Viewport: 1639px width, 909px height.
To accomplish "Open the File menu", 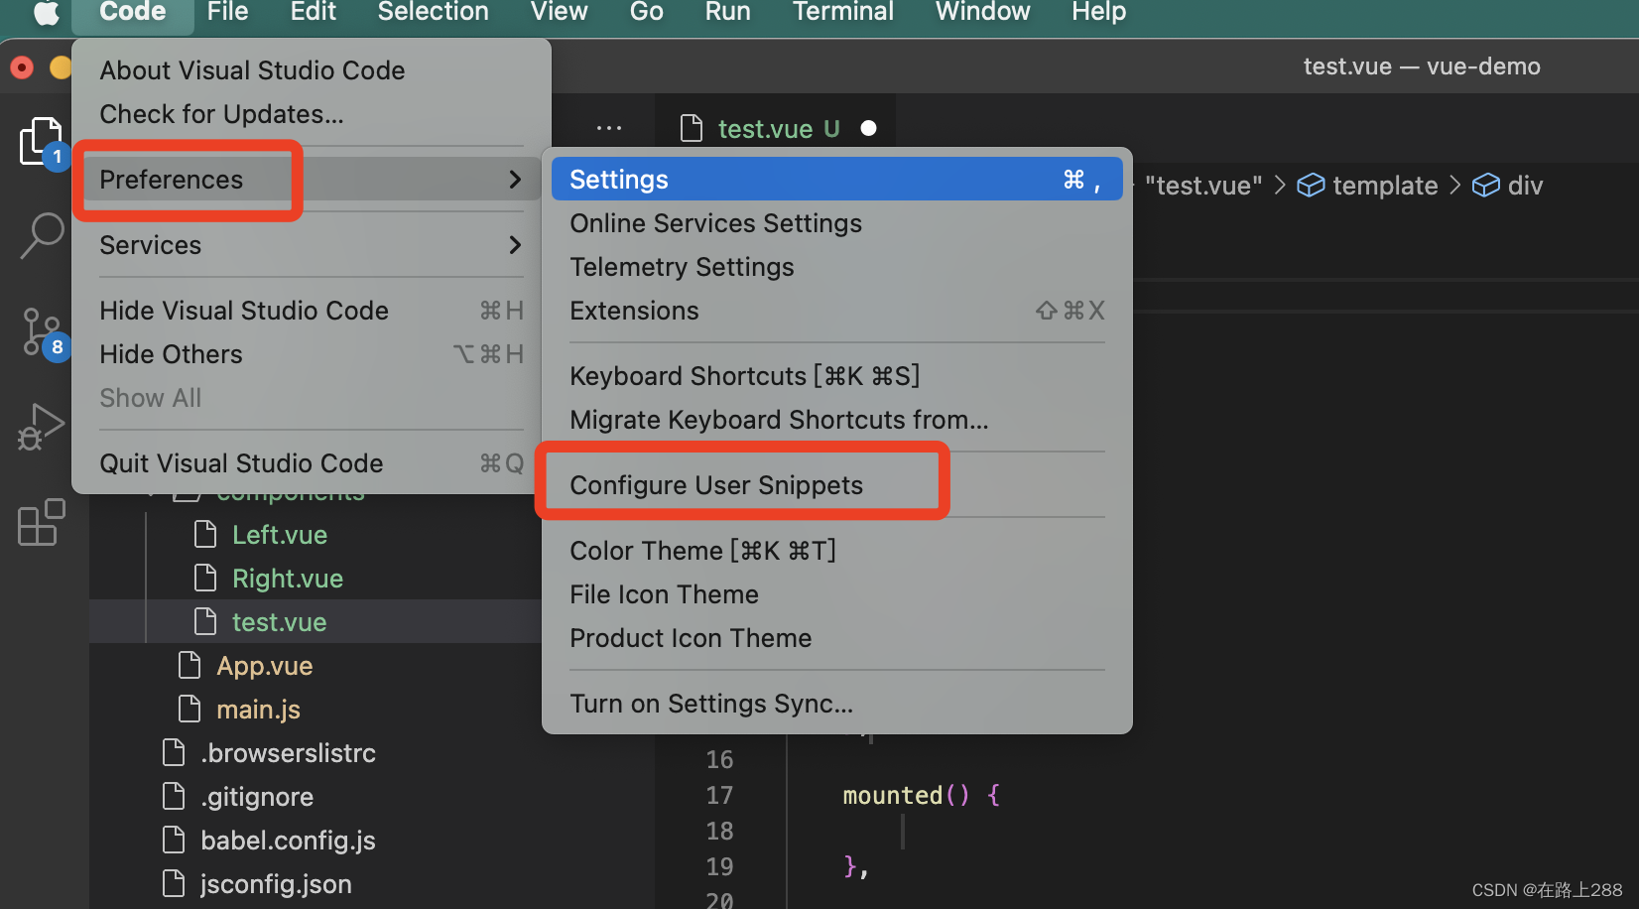I will (x=227, y=12).
